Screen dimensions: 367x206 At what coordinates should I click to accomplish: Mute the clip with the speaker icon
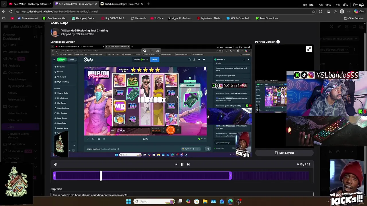point(55,164)
